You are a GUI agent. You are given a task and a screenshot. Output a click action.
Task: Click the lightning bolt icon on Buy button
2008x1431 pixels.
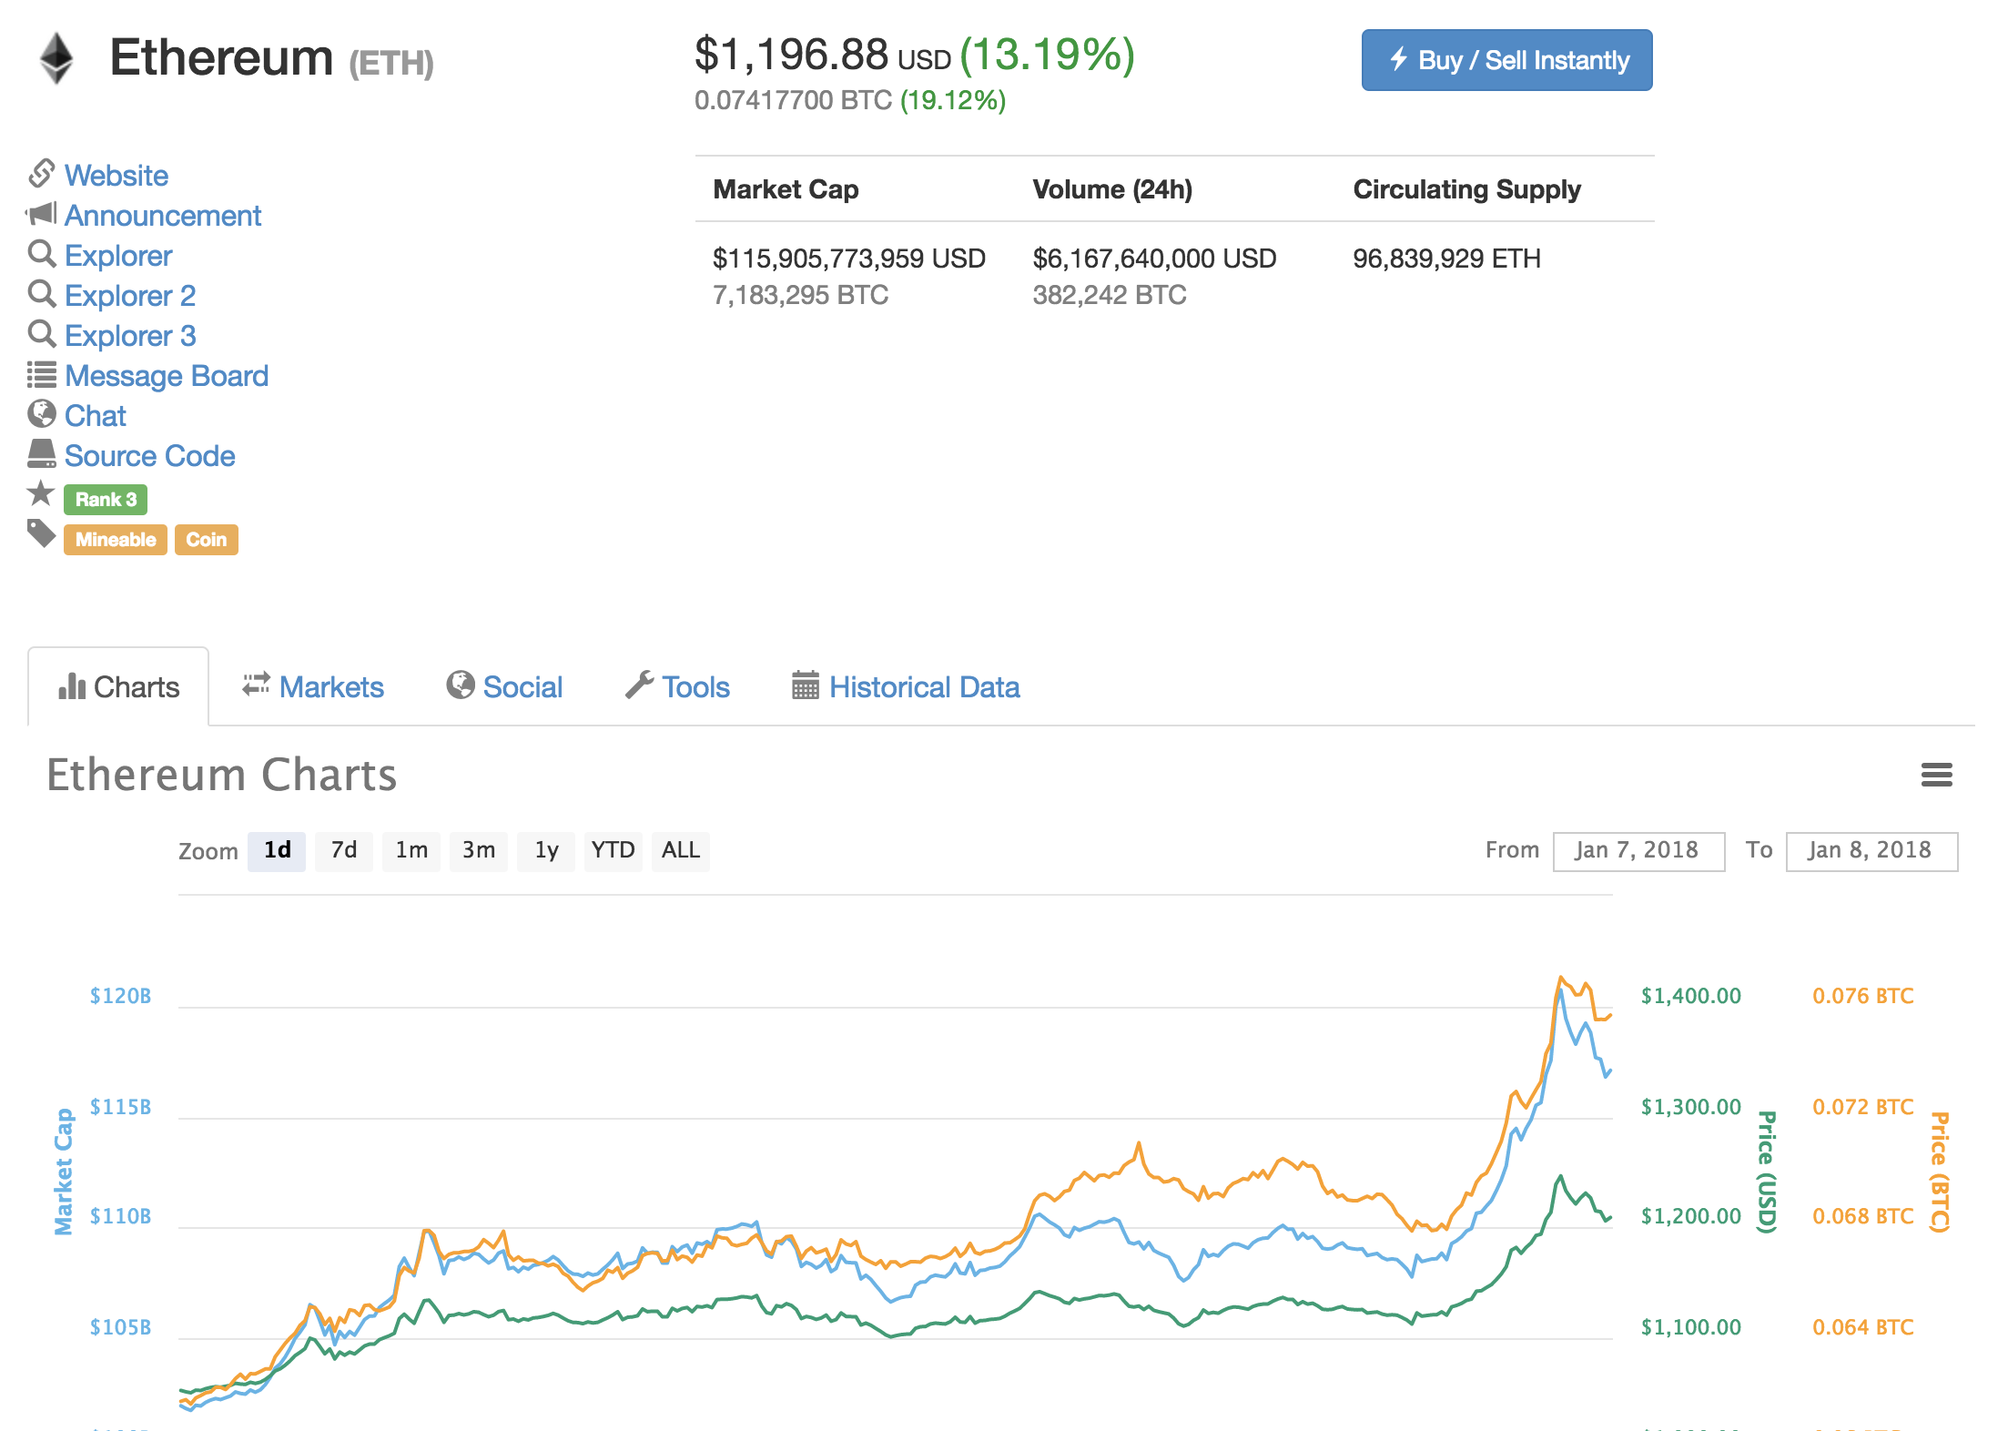(1399, 59)
